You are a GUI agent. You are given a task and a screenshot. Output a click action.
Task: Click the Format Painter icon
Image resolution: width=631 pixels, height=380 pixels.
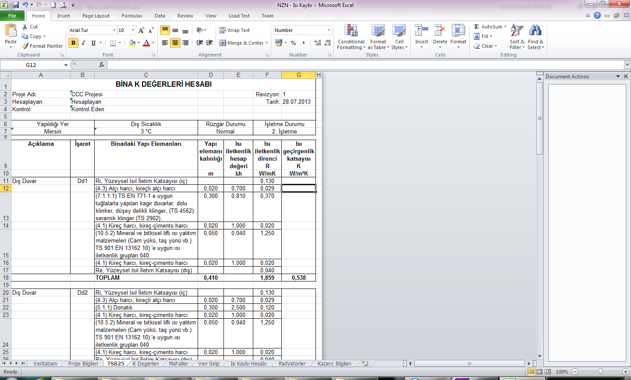click(25, 46)
